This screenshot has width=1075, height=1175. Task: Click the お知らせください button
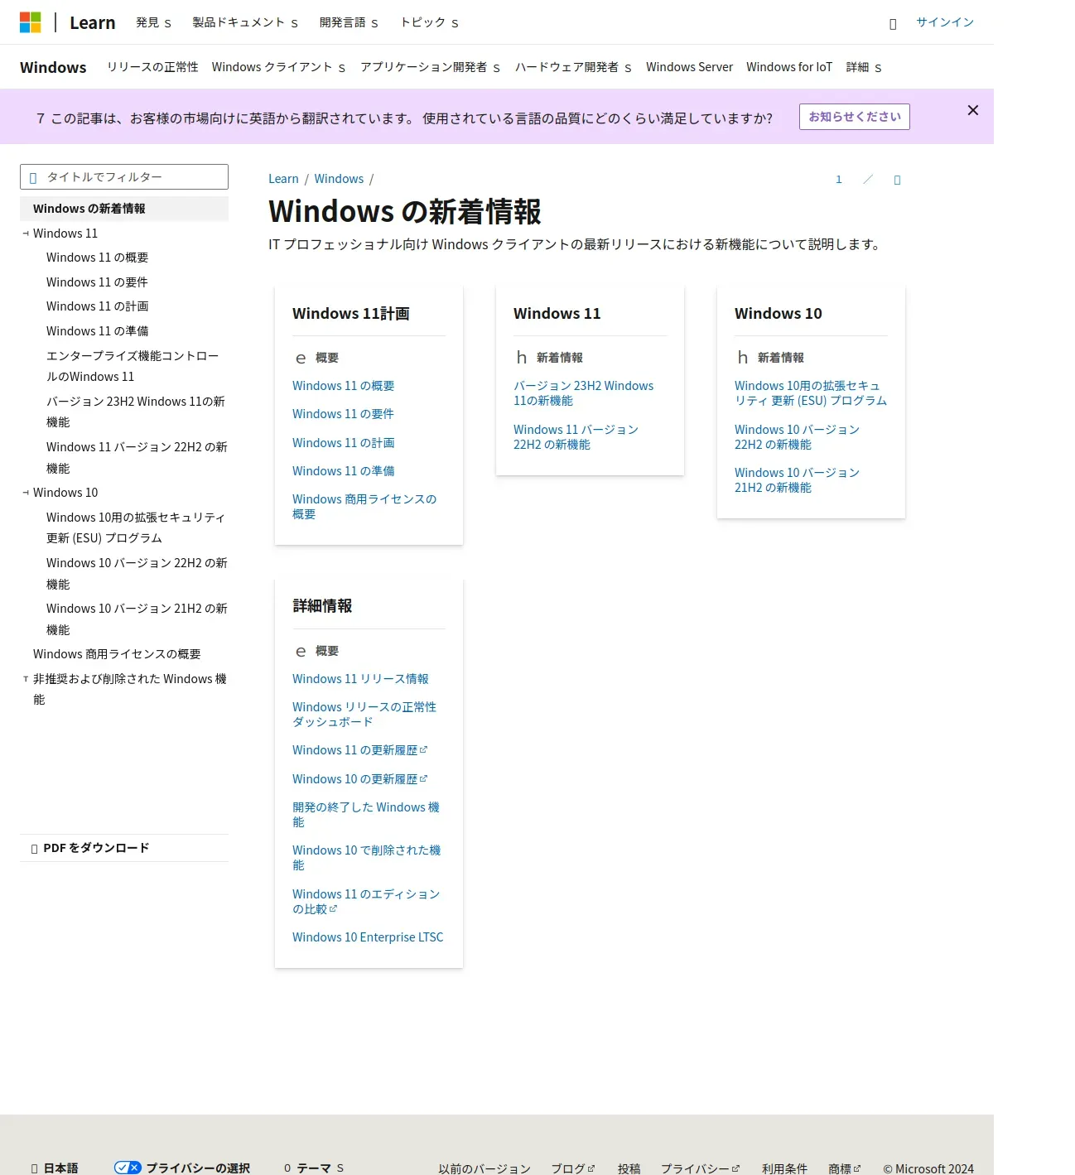855,117
